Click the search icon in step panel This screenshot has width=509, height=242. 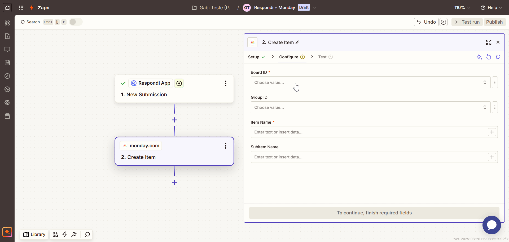tap(498, 57)
